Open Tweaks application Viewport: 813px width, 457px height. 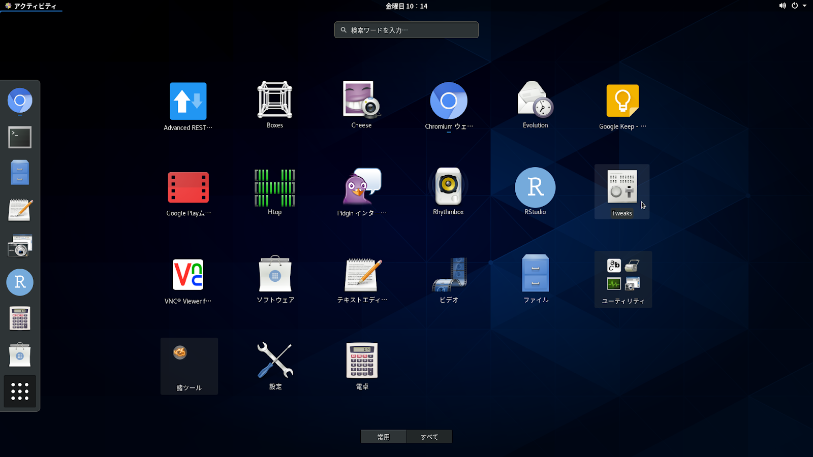[x=622, y=191]
